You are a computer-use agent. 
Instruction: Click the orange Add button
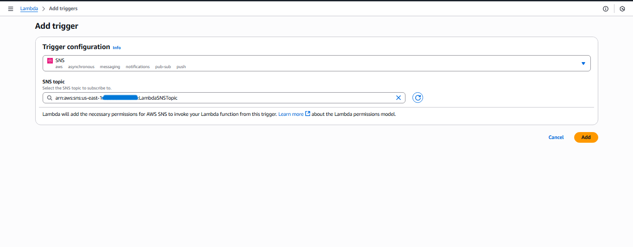586,137
